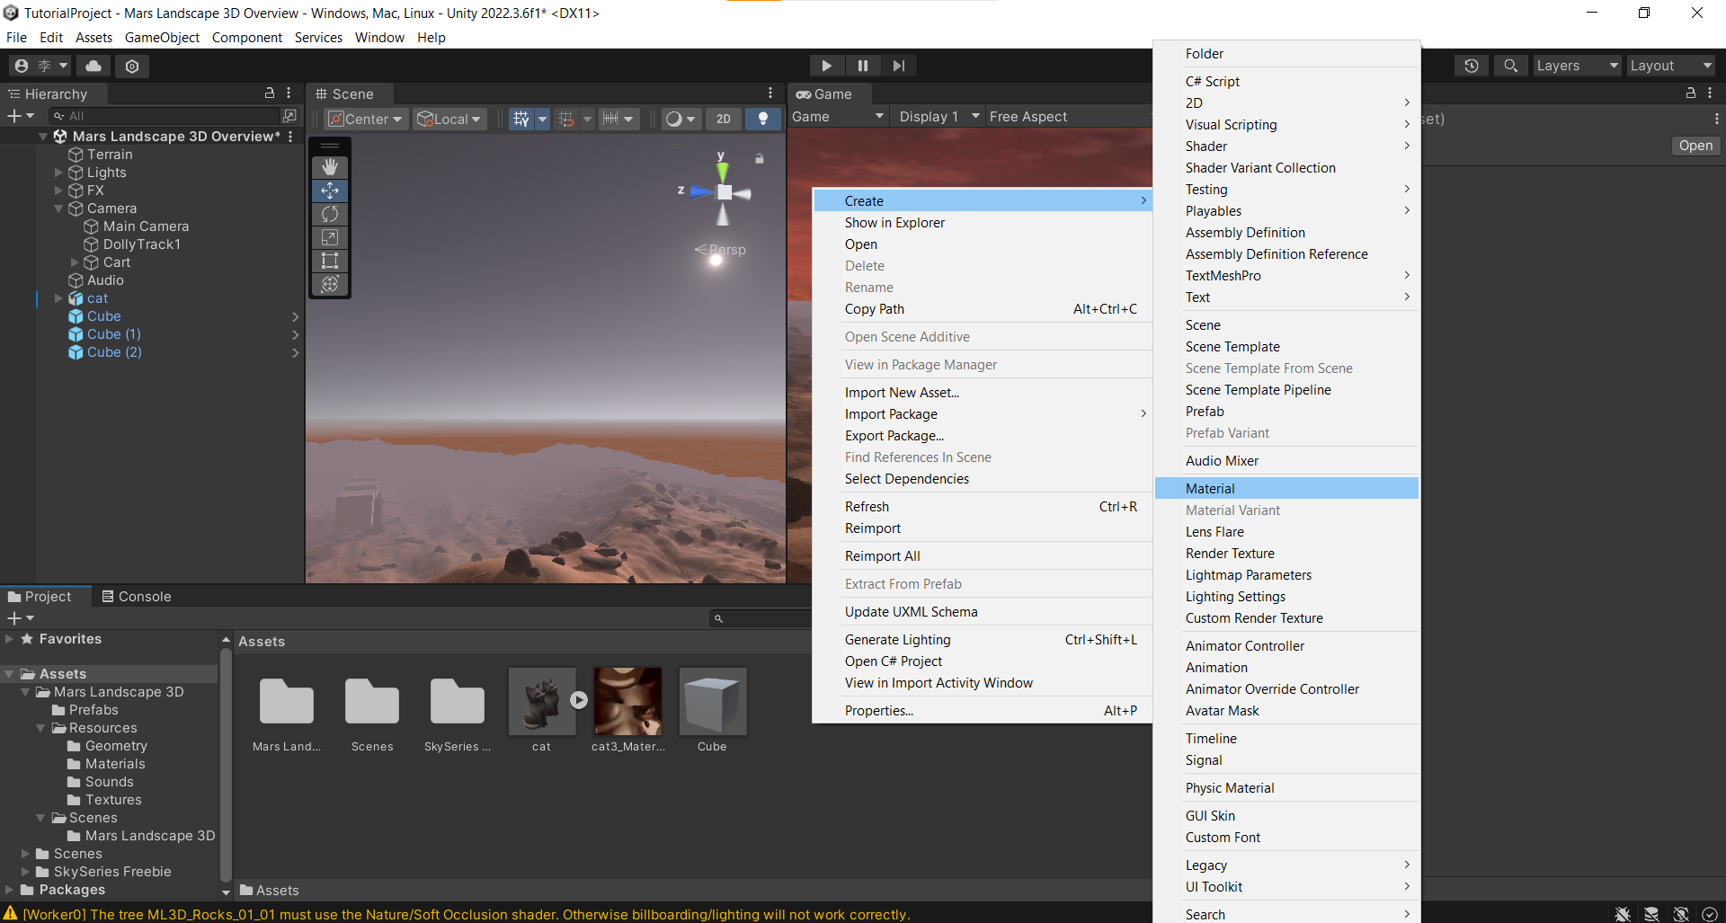Select the Move tool in Scene toolbar
1726x923 pixels.
[330, 191]
